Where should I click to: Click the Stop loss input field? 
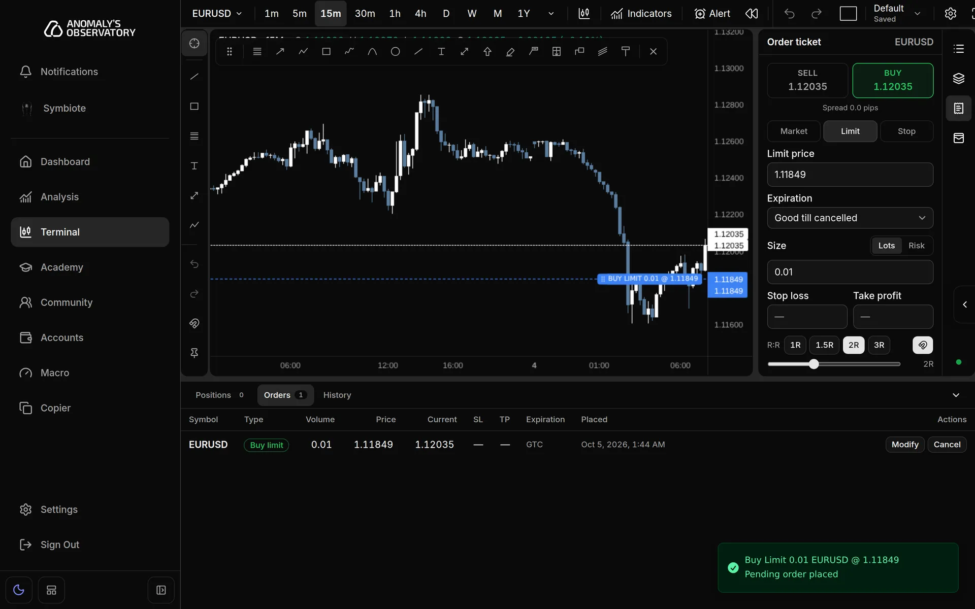pyautogui.click(x=806, y=317)
